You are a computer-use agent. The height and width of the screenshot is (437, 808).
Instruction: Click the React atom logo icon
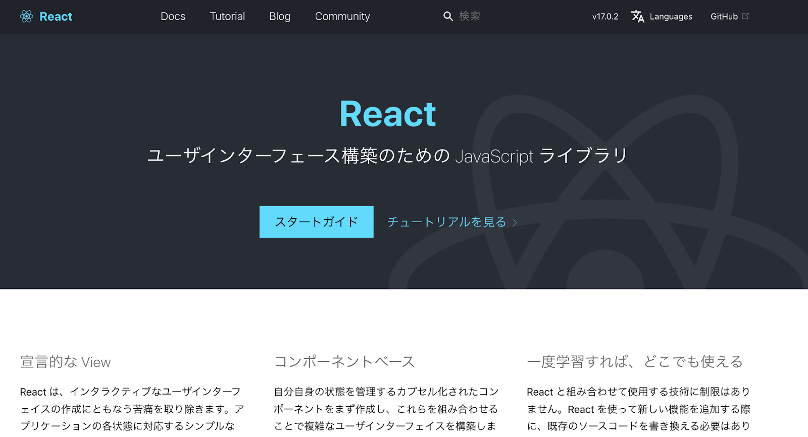click(x=26, y=17)
